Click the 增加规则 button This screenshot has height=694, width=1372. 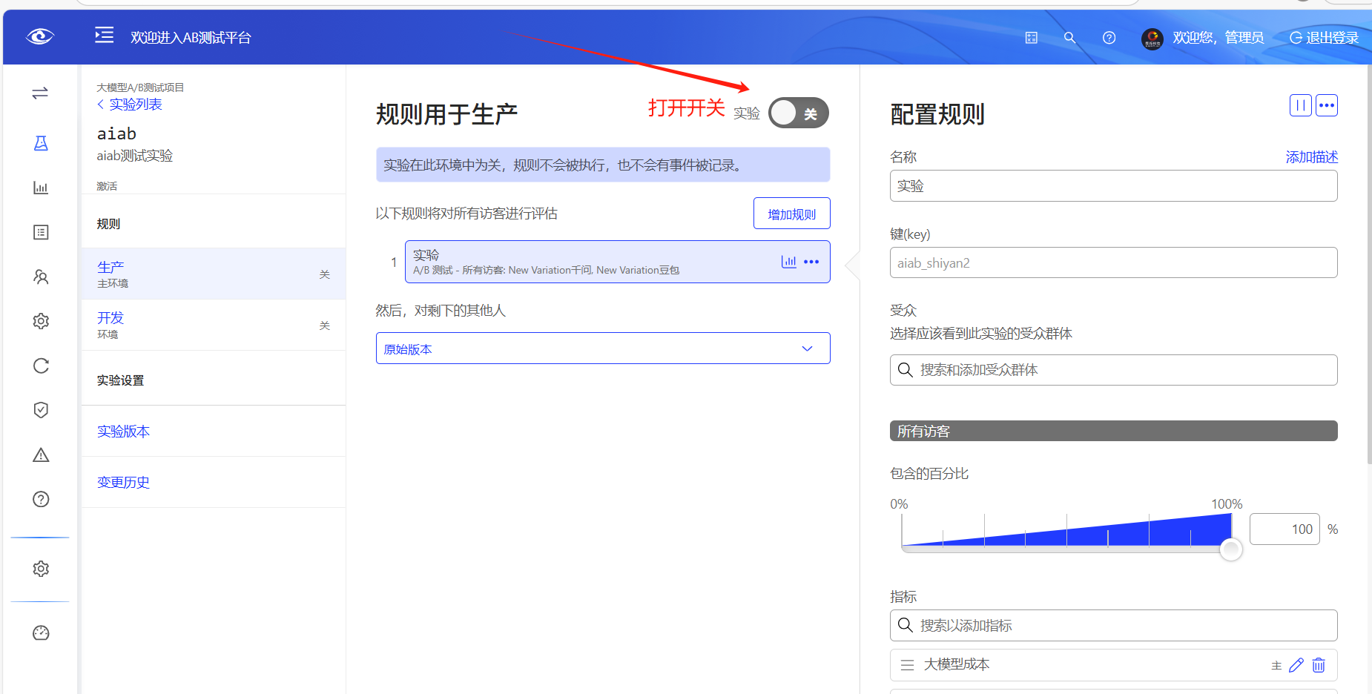(x=791, y=213)
